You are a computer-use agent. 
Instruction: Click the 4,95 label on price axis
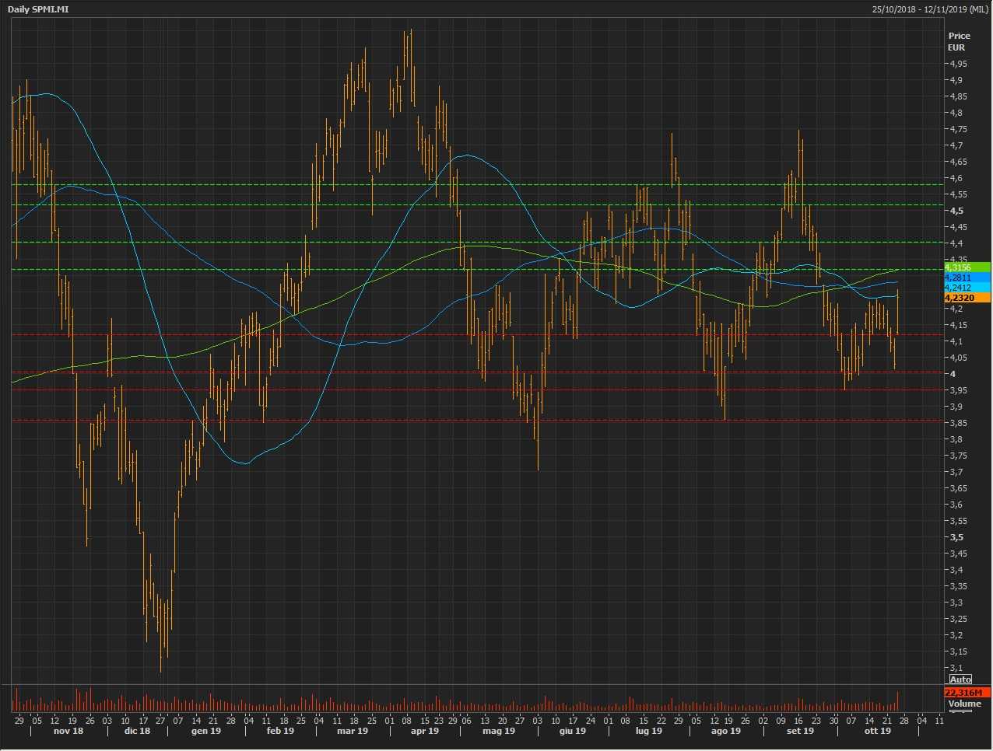coord(957,64)
